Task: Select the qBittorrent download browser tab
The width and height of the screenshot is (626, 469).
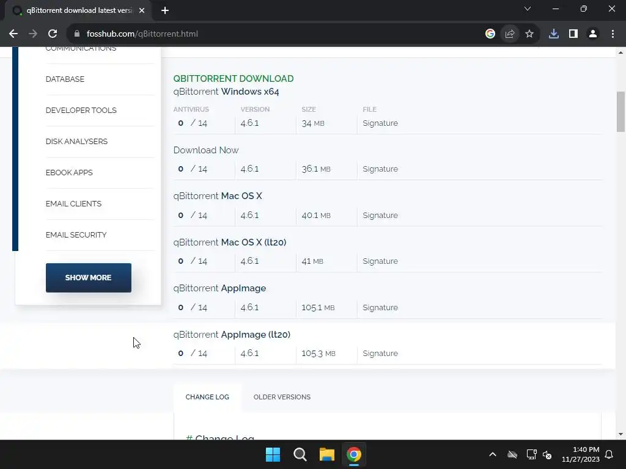Action: click(x=79, y=11)
